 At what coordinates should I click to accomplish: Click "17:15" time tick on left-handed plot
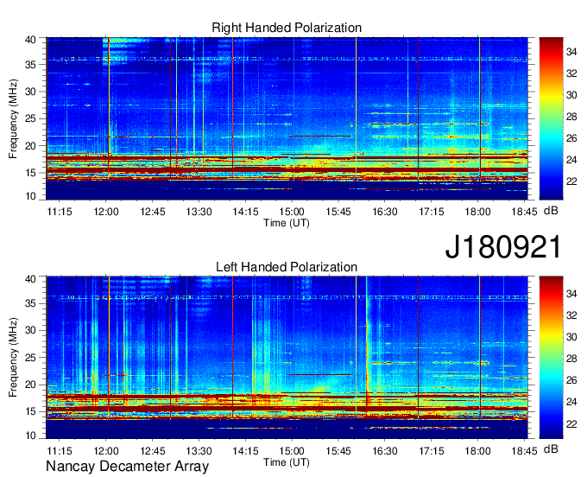click(432, 450)
